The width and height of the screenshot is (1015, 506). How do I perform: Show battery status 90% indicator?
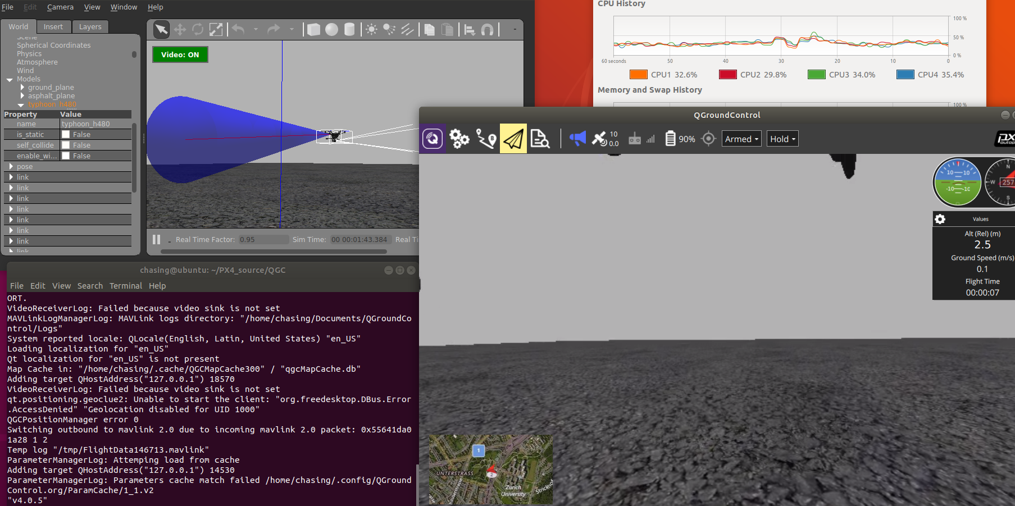point(680,139)
